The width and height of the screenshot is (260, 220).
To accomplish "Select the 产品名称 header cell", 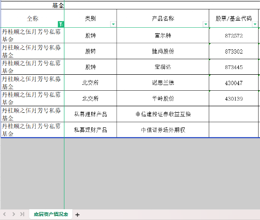I will (x=163, y=18).
